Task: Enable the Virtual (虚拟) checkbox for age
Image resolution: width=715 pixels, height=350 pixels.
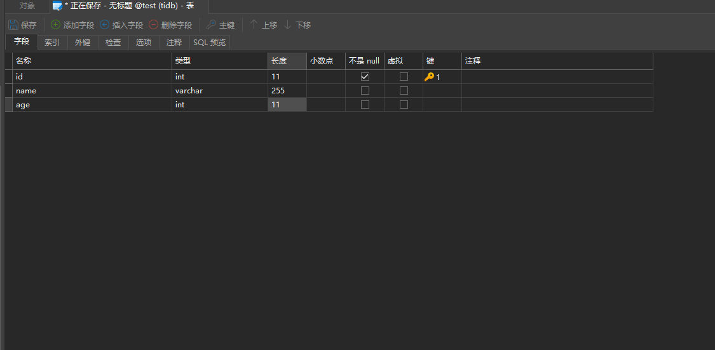Action: coord(404,104)
